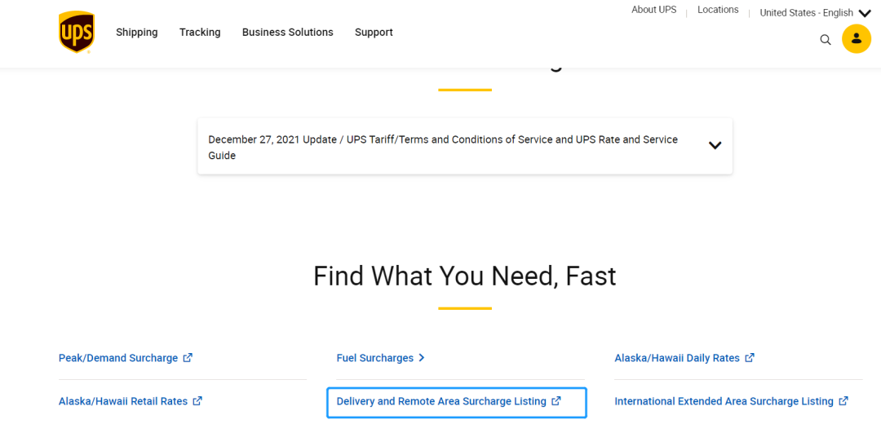Click external-link icon beside Alaska/Hawaii Daily Rates
This screenshot has height=446, width=881.
pyautogui.click(x=750, y=358)
